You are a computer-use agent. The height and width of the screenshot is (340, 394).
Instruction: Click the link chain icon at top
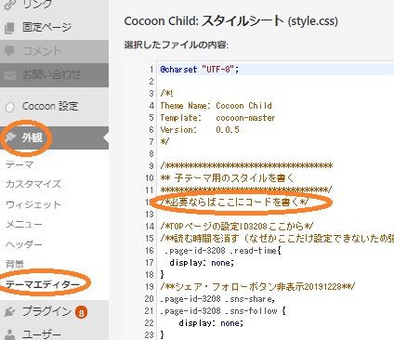point(10,5)
